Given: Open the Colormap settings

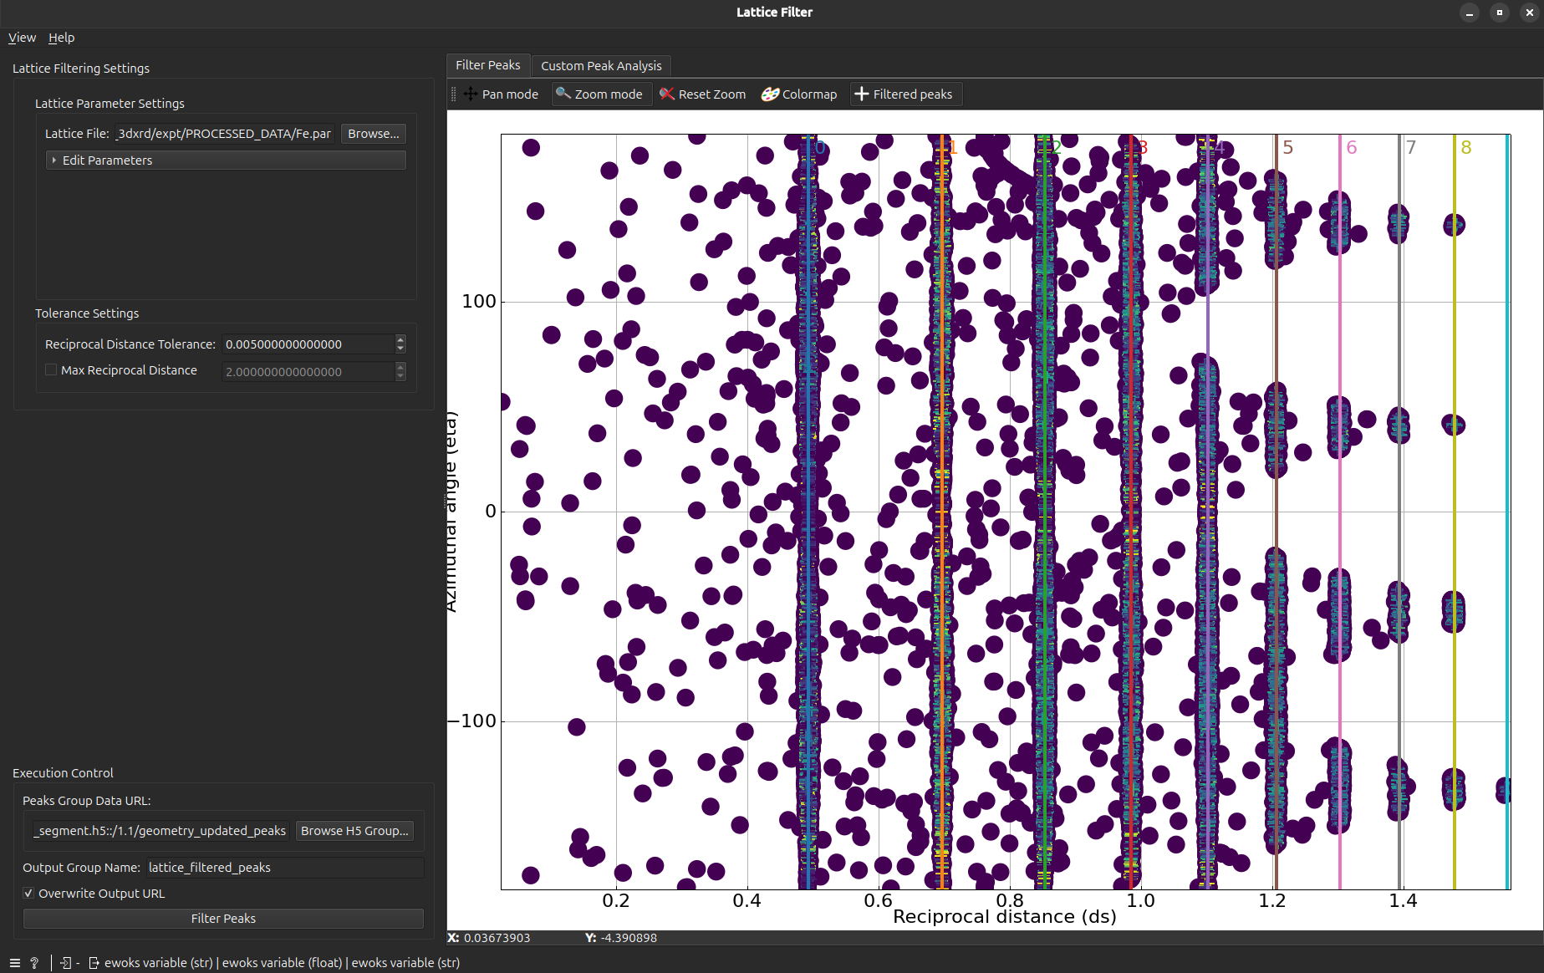Looking at the screenshot, I should [x=799, y=94].
